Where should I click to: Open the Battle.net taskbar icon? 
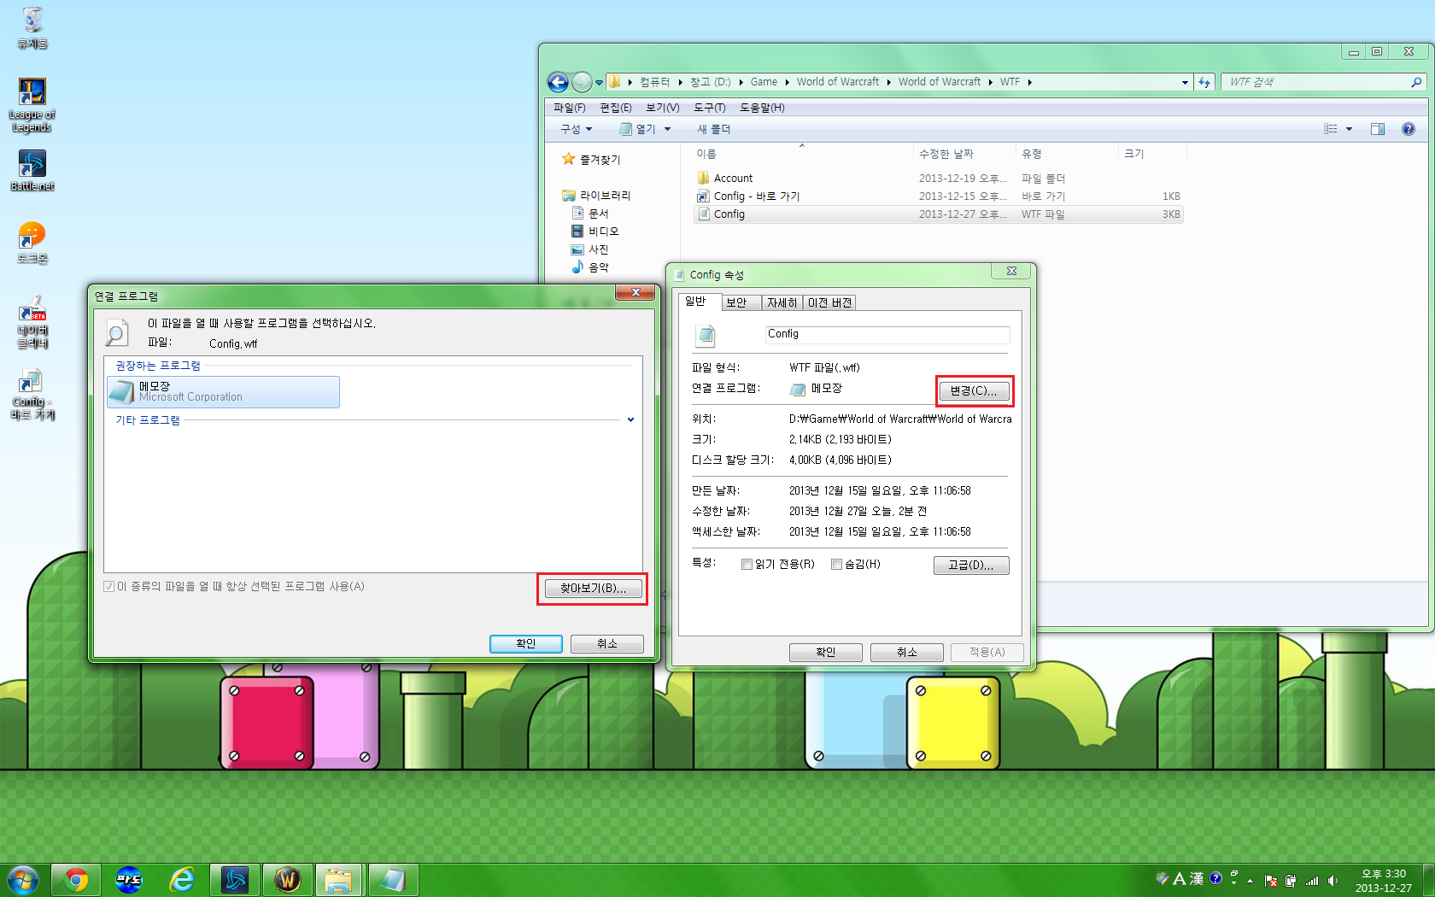click(x=235, y=880)
